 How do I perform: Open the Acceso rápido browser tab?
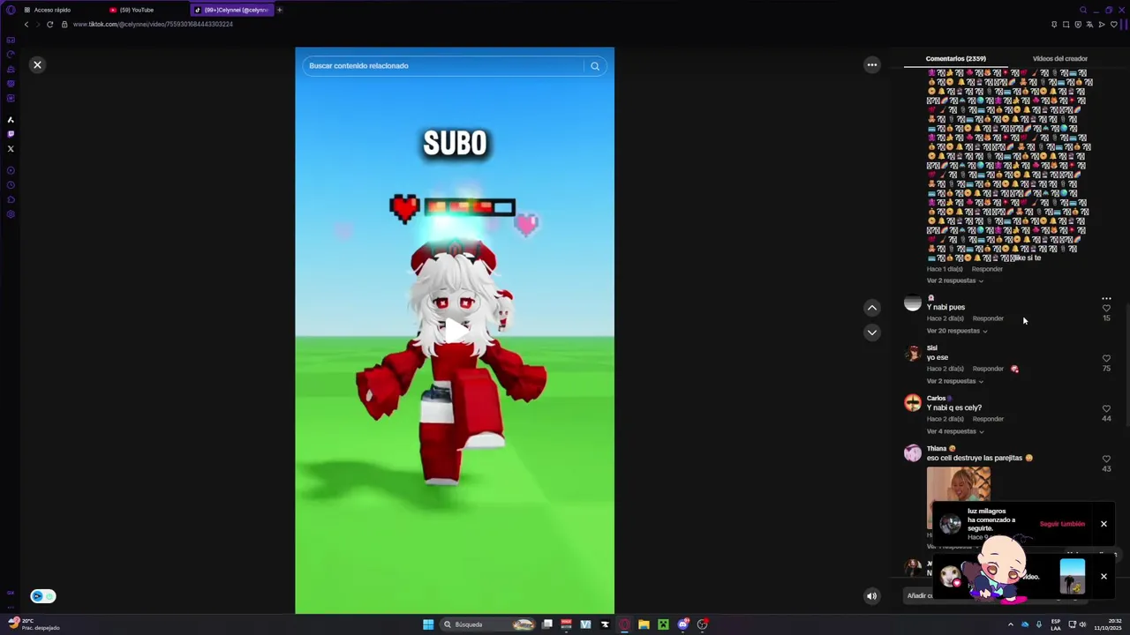point(49,10)
